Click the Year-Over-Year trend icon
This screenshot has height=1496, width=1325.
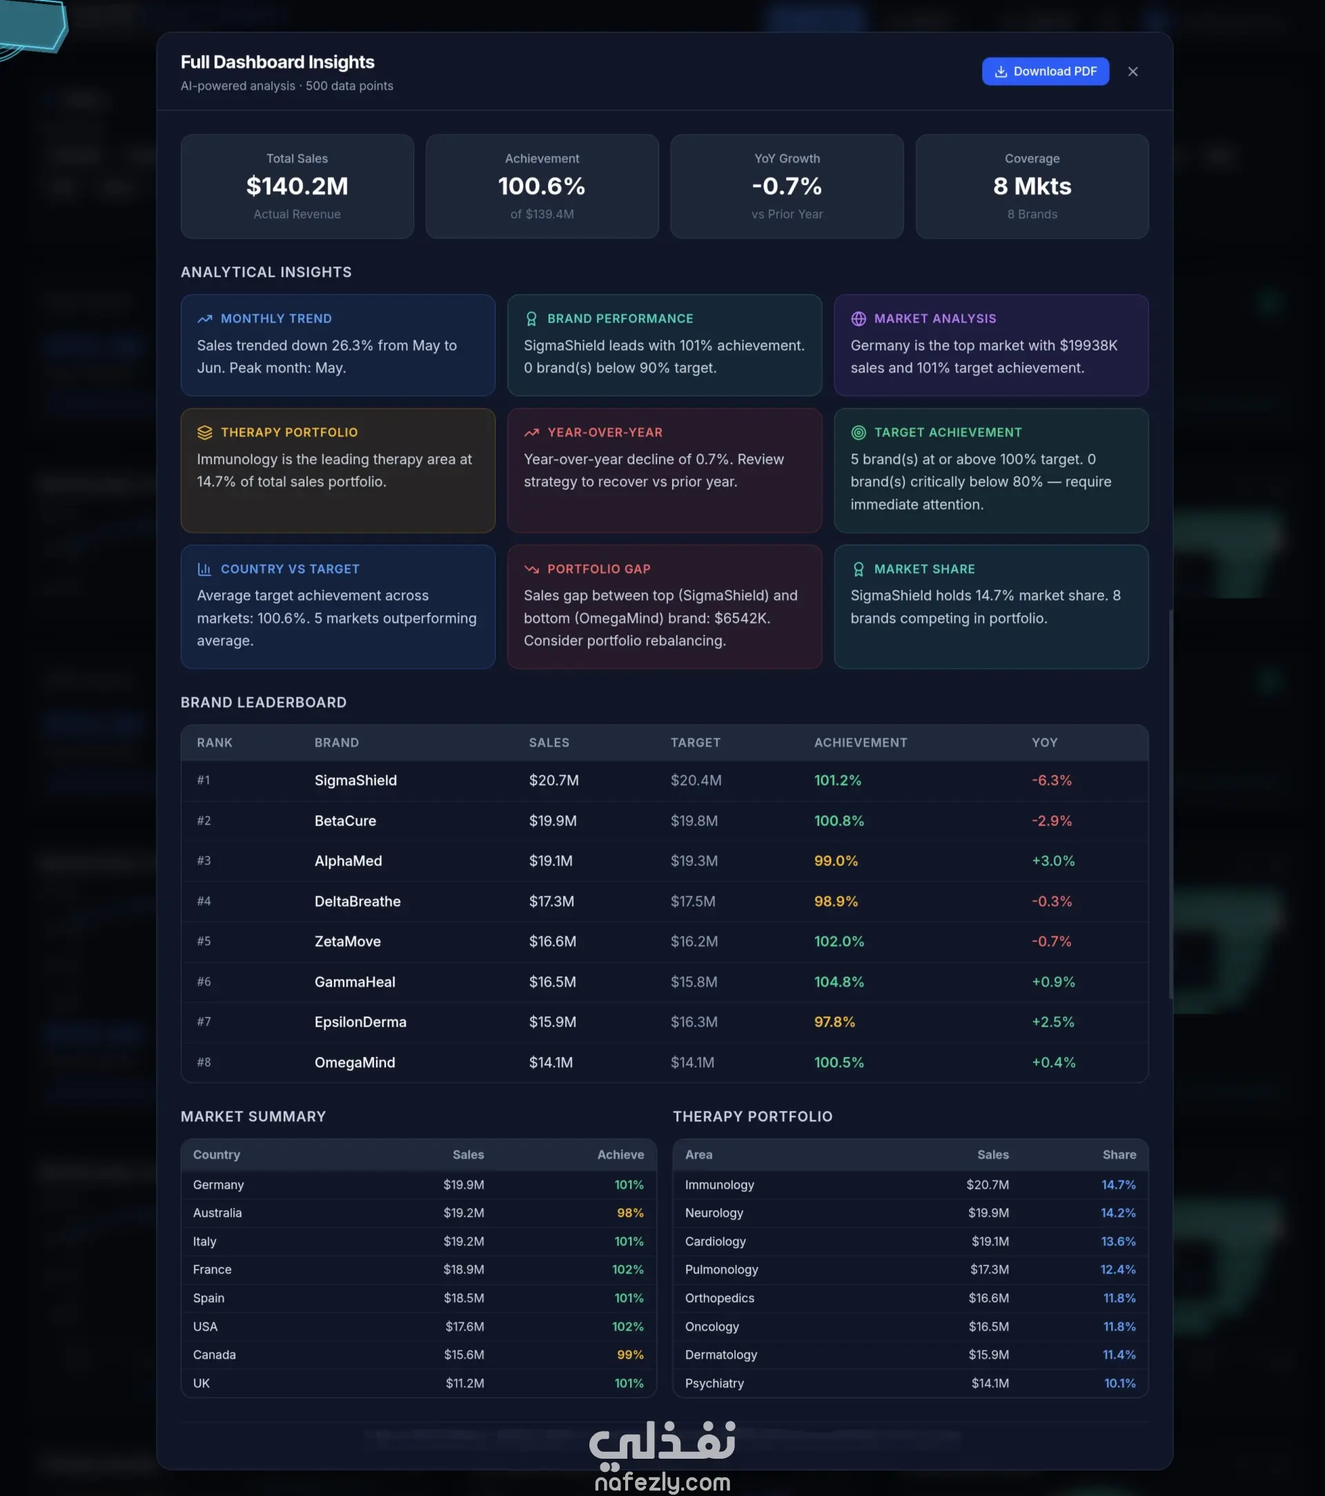coord(531,433)
